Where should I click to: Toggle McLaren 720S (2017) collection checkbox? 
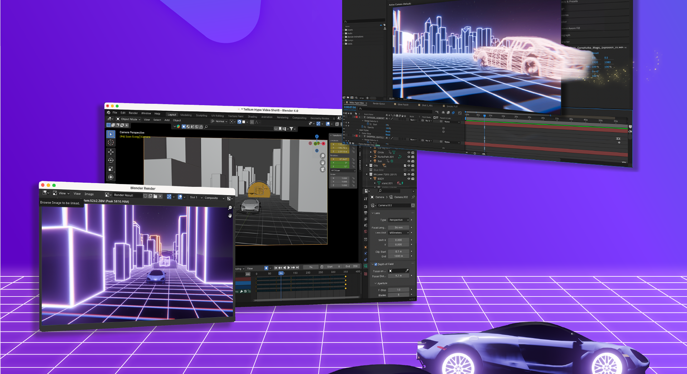pyautogui.click(x=405, y=174)
